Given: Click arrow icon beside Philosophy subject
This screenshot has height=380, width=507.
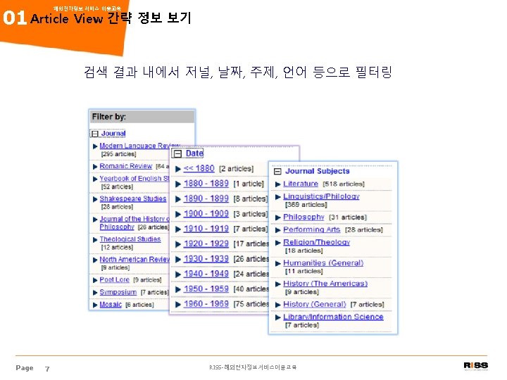Looking at the screenshot, I should [x=277, y=217].
